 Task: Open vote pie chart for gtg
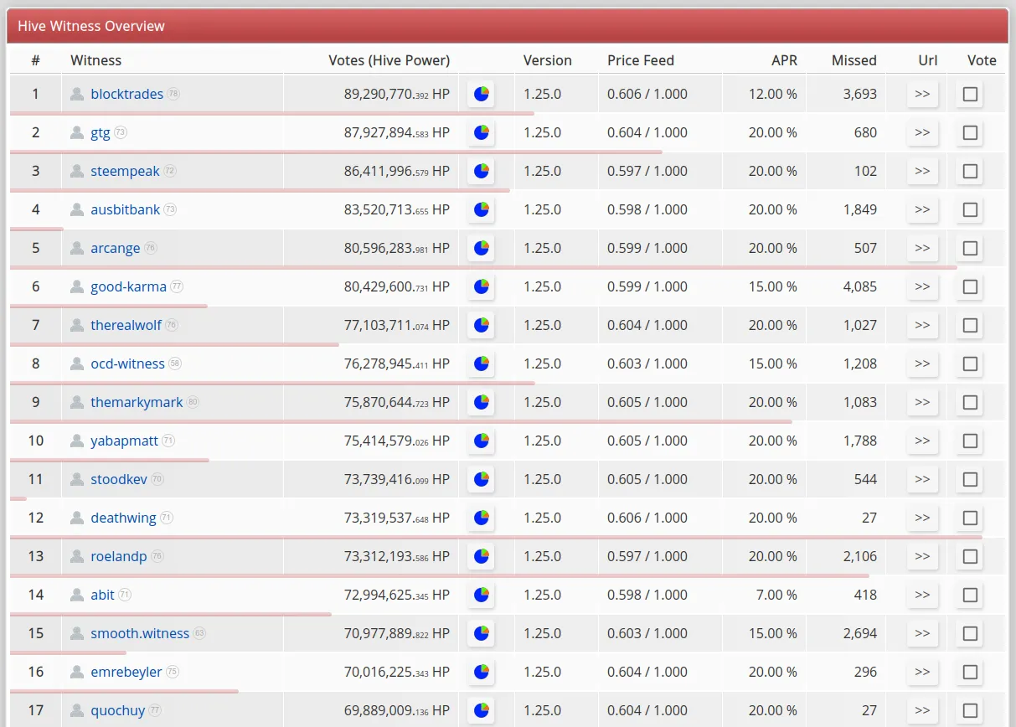point(481,133)
